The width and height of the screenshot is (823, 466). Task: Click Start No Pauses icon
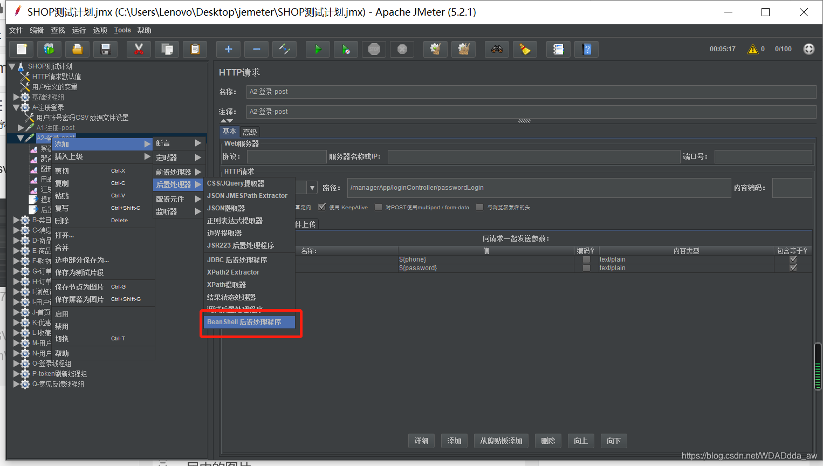click(346, 49)
